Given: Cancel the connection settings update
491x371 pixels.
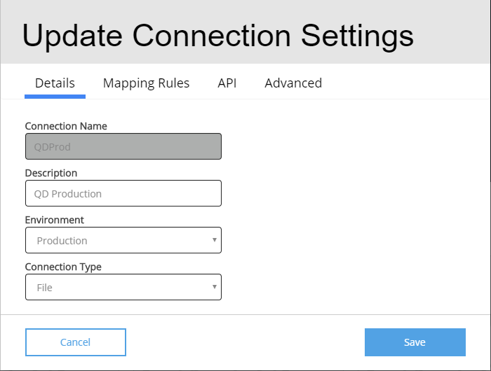Looking at the screenshot, I should coord(76,342).
